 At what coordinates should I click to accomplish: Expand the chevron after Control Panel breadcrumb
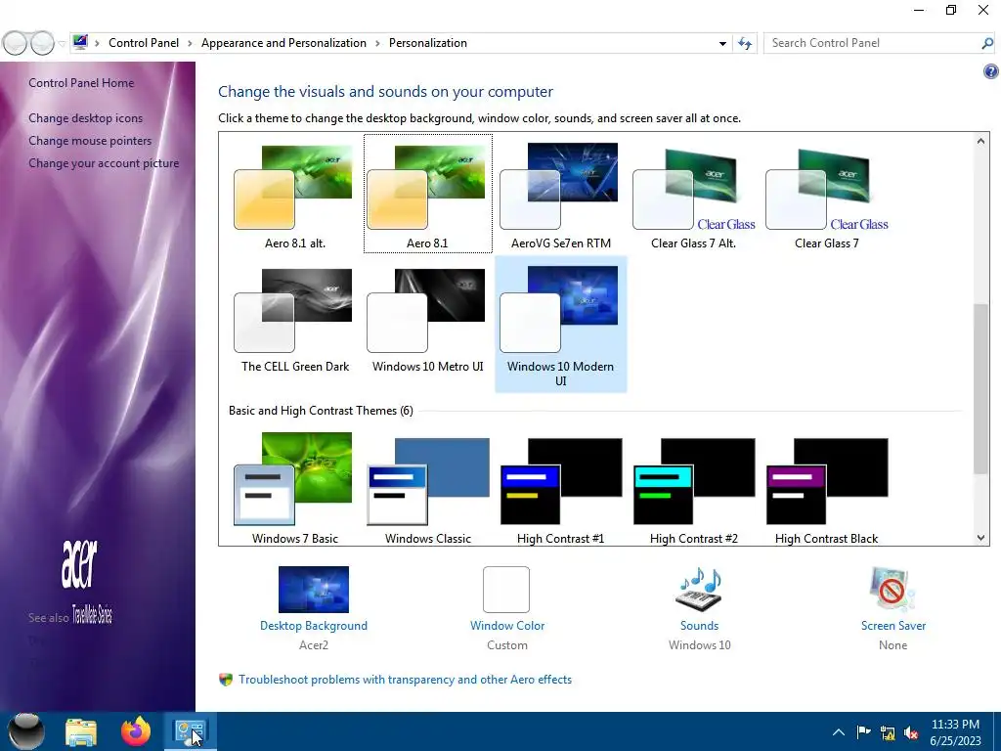coord(190,43)
